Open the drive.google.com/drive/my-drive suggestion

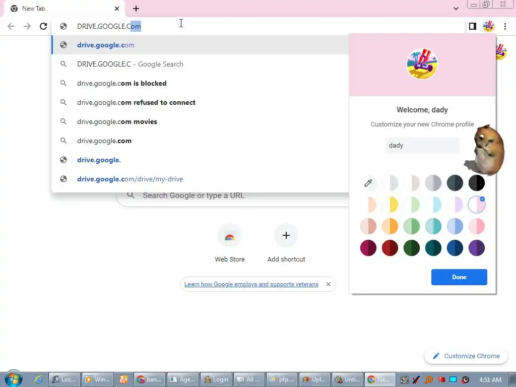(200, 179)
